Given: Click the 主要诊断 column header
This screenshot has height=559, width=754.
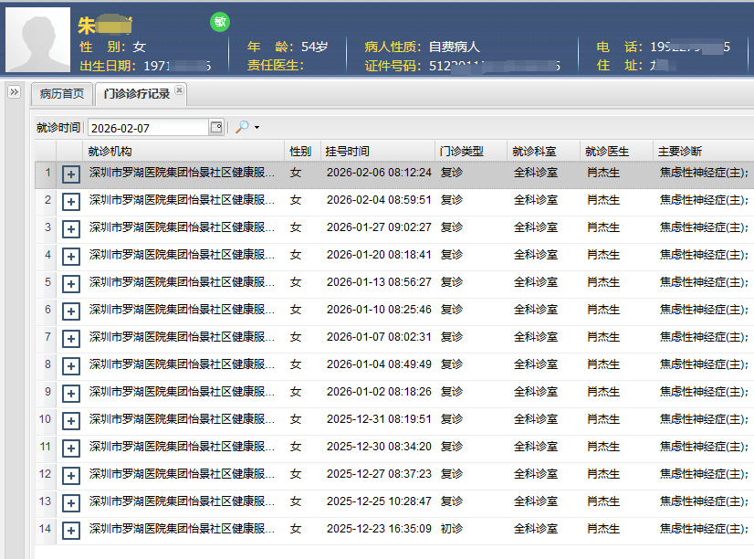Looking at the screenshot, I should pos(680,152).
